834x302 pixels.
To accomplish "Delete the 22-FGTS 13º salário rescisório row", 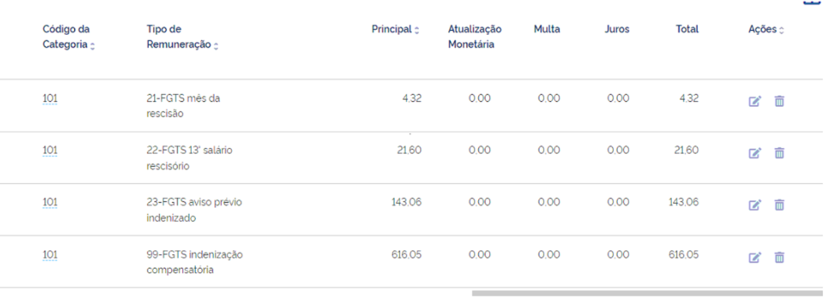I will click(779, 153).
